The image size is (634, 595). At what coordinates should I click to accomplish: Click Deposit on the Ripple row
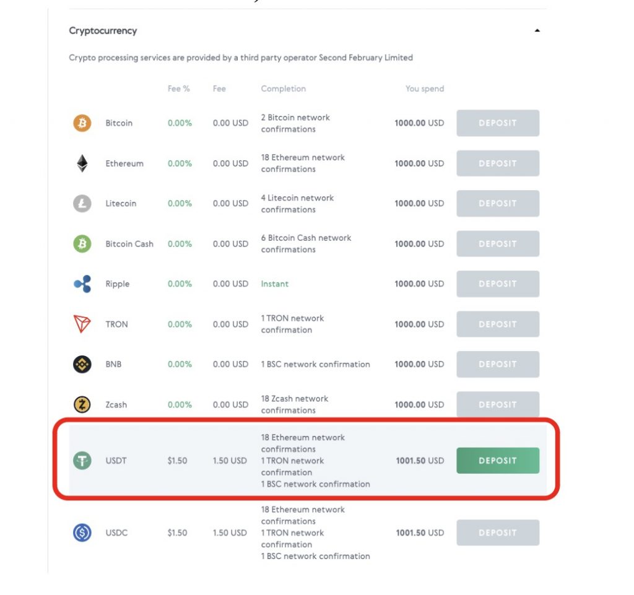click(498, 284)
